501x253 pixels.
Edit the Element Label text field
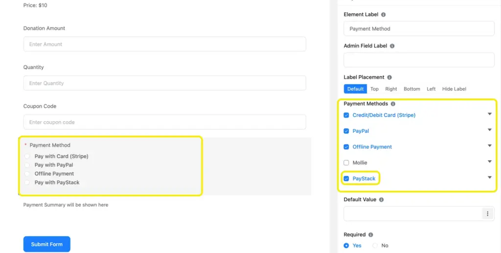coord(419,29)
